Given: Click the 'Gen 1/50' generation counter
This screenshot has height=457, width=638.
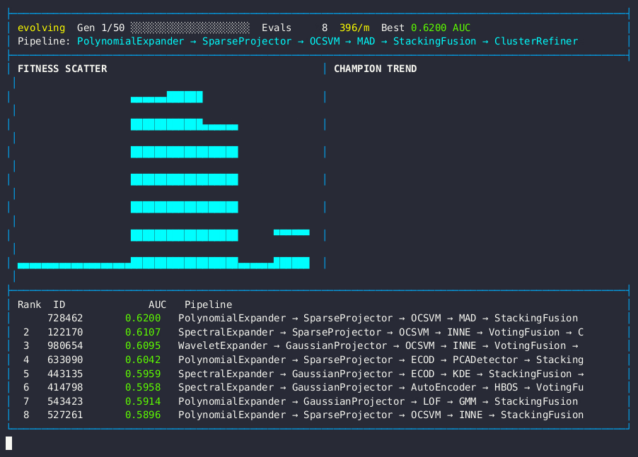Looking at the screenshot, I should click(101, 28).
